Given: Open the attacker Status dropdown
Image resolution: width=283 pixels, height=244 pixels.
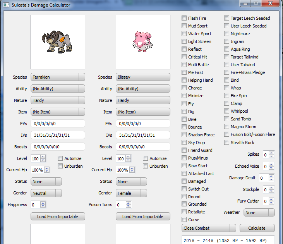Looking at the screenshot, I should point(46,182).
